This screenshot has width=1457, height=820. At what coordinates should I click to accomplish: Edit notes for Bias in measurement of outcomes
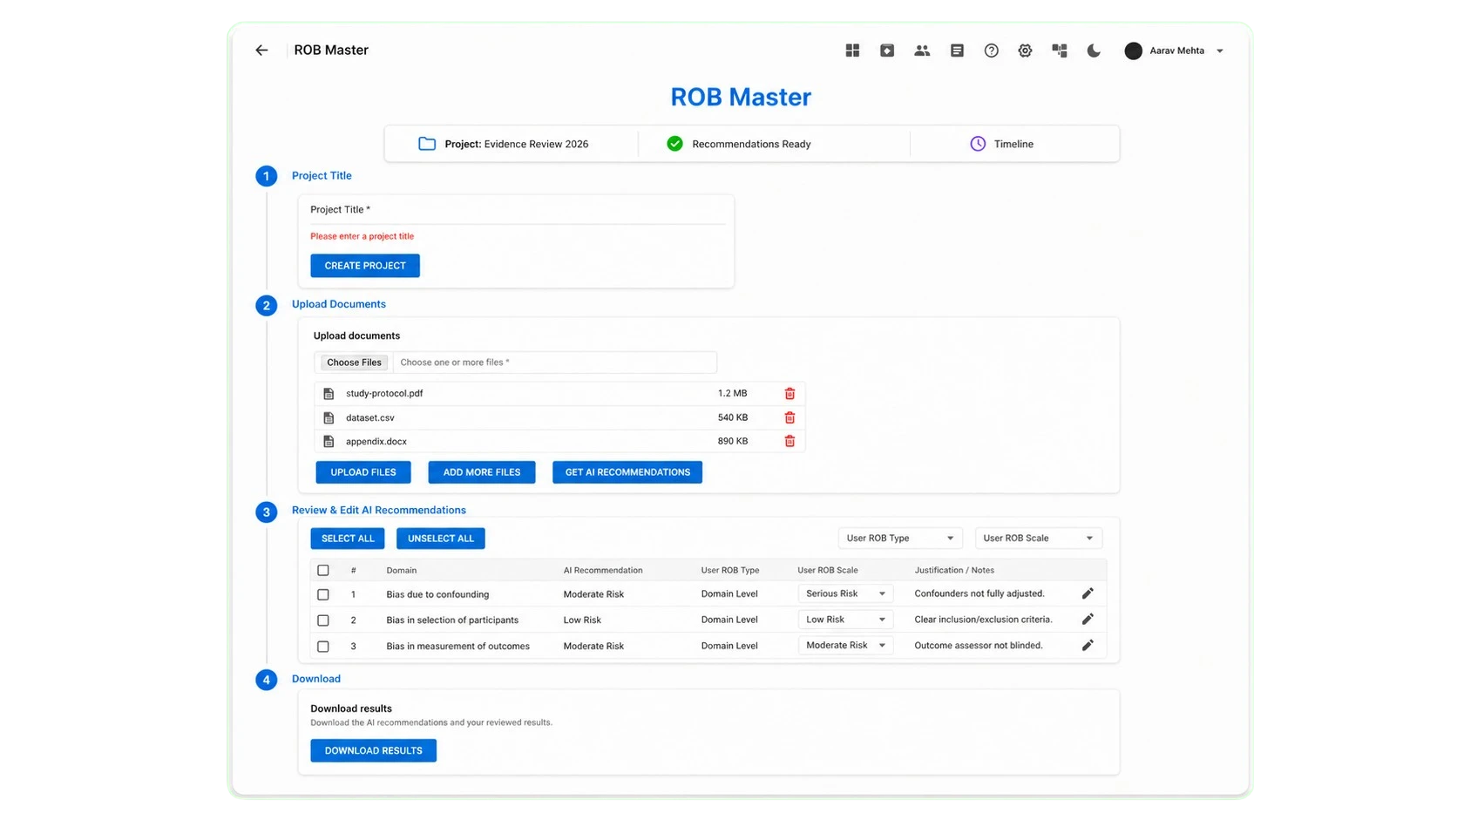[x=1088, y=646]
